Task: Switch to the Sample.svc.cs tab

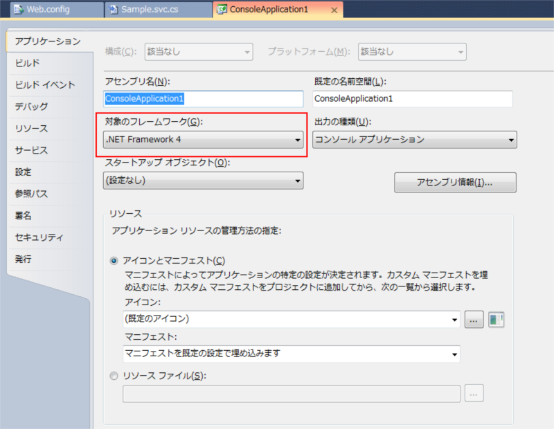Action: point(159,10)
